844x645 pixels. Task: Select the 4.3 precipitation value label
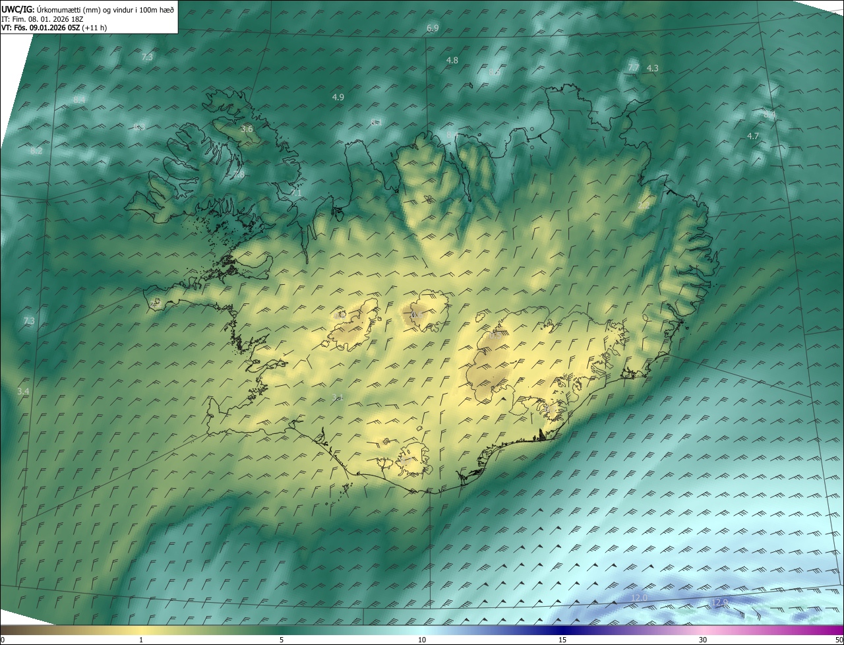coord(652,68)
